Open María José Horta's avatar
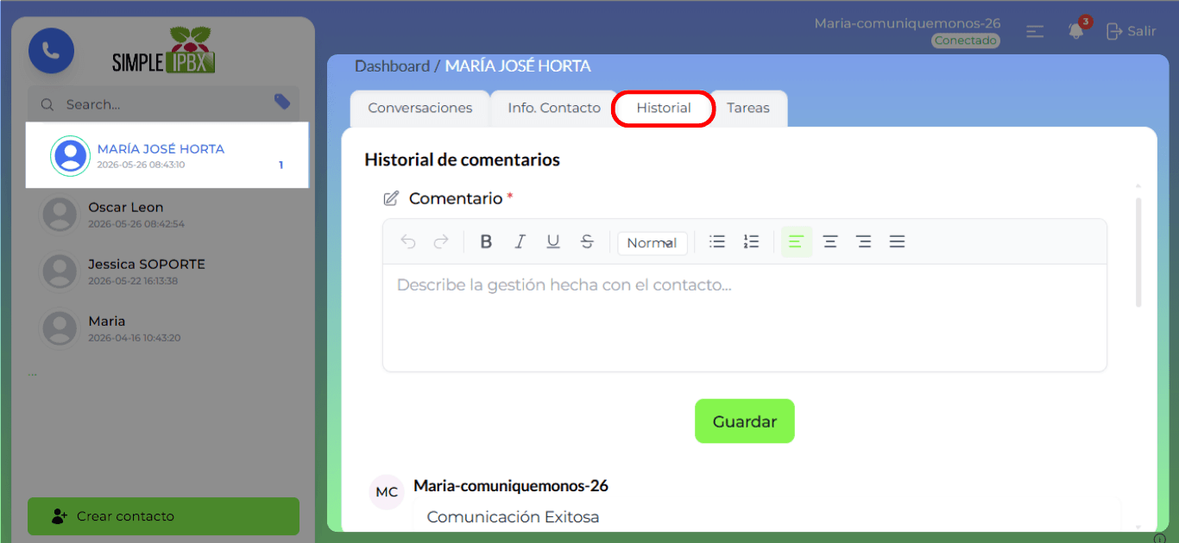This screenshot has height=543, width=1179. click(x=70, y=156)
